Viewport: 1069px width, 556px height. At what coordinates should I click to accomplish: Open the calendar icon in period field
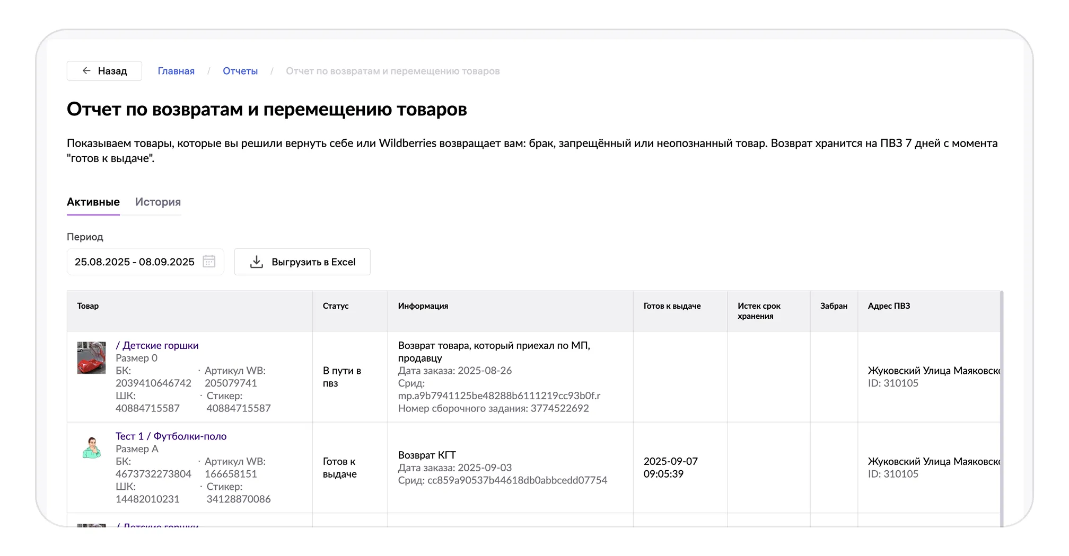pos(209,262)
